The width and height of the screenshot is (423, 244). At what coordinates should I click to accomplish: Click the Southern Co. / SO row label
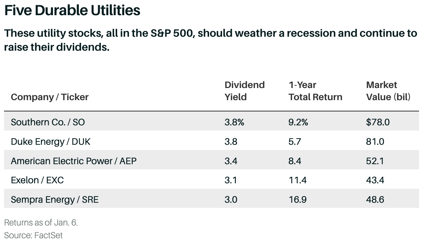point(48,122)
